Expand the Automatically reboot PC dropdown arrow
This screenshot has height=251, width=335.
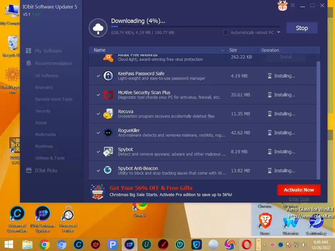pyautogui.click(x=278, y=32)
